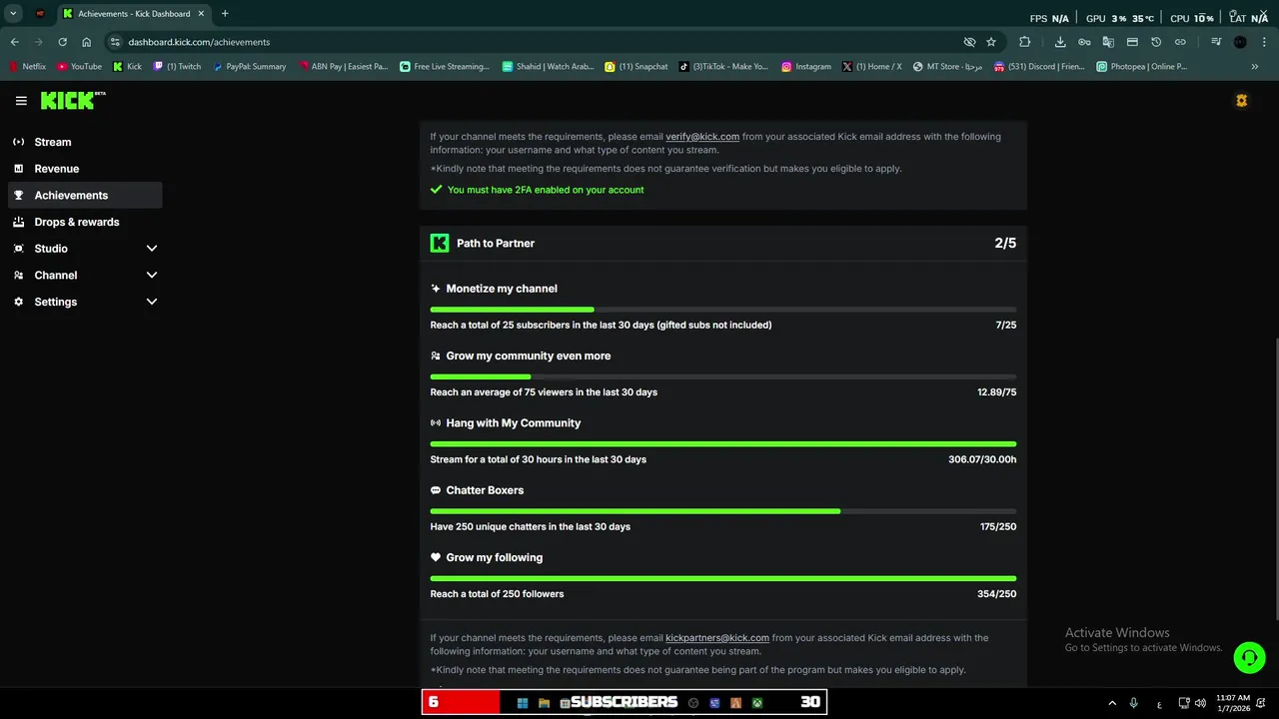Open the taskbar clock showing 11:07 AM
The image size is (1279, 719).
[x=1232, y=703]
